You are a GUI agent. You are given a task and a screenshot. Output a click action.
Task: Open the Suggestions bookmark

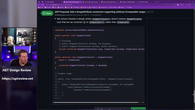point(93,7)
